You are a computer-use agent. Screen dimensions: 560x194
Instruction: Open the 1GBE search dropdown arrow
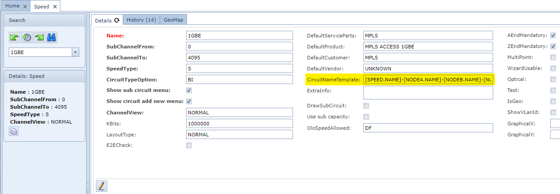click(75, 52)
